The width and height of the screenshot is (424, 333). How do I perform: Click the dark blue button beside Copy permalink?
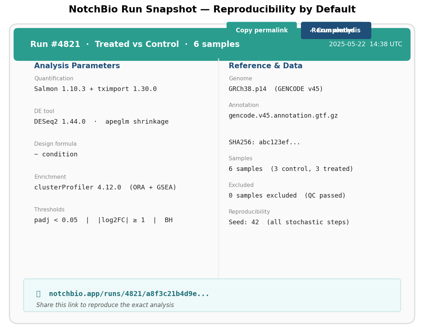pyautogui.click(x=336, y=30)
